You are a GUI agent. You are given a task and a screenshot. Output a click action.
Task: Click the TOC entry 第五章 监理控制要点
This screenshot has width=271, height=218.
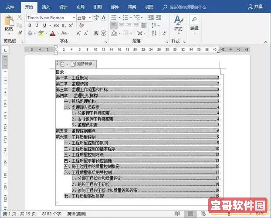click(x=137, y=131)
